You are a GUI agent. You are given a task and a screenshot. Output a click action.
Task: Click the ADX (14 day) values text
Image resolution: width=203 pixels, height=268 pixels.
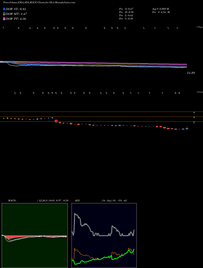(114, 201)
